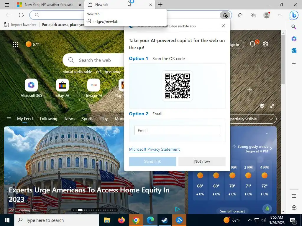Open the app launcher grid icon

(x=15, y=44)
